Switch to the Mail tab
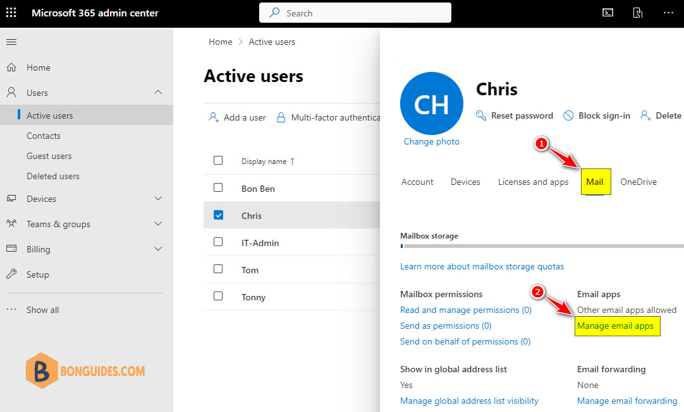 [x=595, y=182]
